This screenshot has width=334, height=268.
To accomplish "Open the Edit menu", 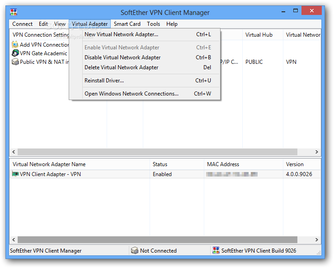I will [43, 24].
